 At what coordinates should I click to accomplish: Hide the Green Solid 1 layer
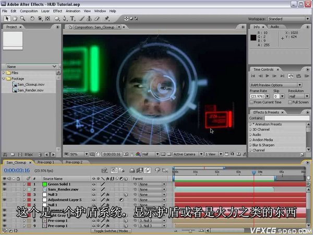click(4, 184)
